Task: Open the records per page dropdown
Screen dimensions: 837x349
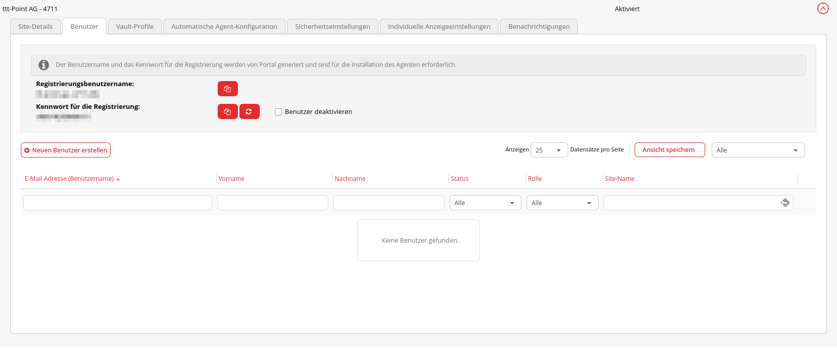Action: 549,150
